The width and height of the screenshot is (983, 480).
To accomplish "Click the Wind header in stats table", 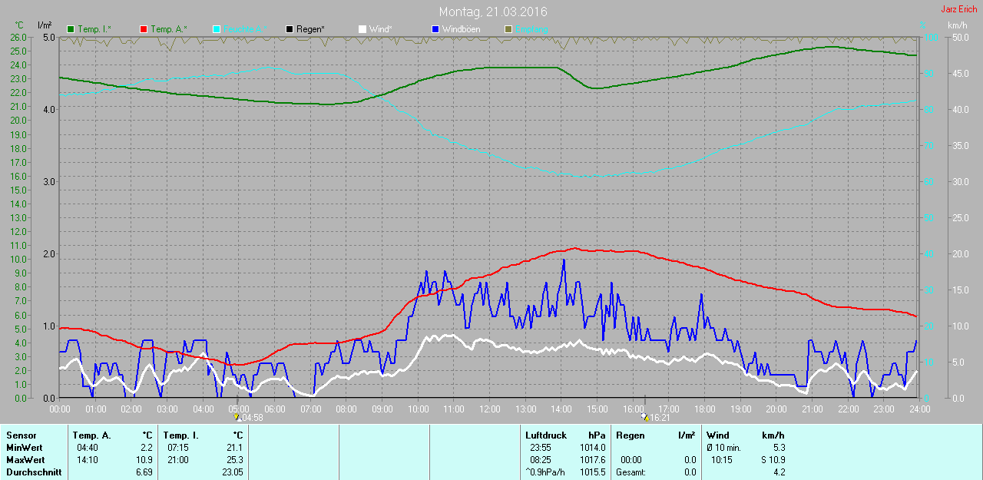I will coord(718,435).
